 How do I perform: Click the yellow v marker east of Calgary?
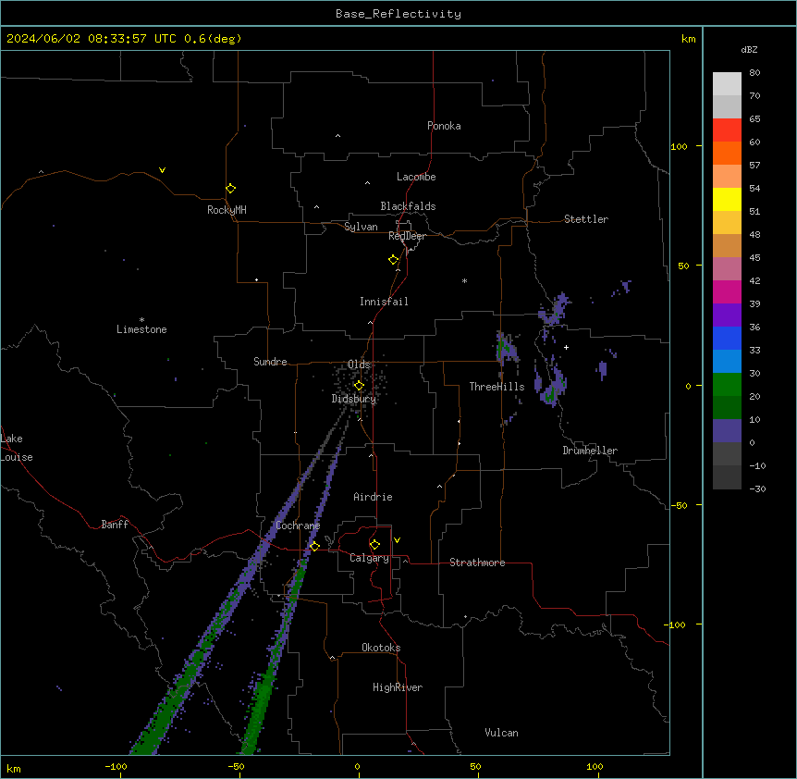pyautogui.click(x=397, y=540)
